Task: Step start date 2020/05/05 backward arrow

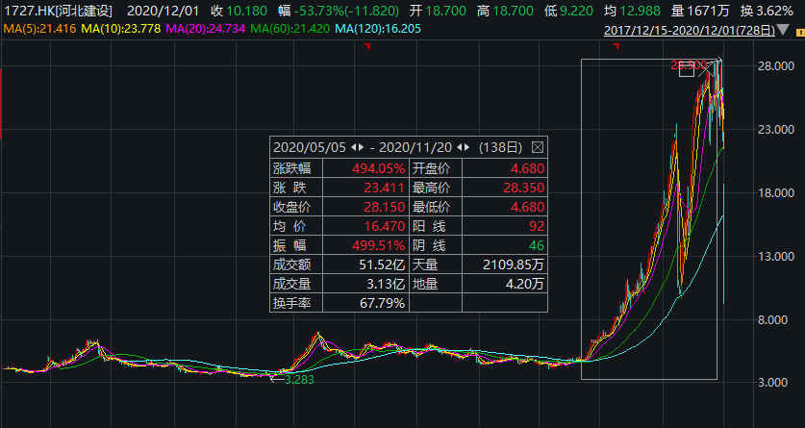Action: pos(353,148)
